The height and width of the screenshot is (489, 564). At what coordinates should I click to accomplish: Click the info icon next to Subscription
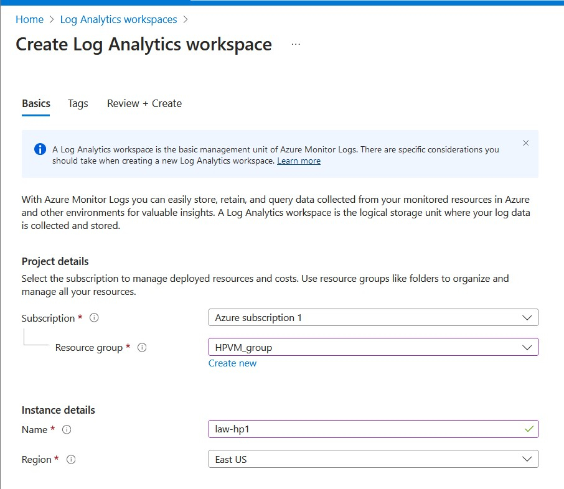tap(94, 318)
